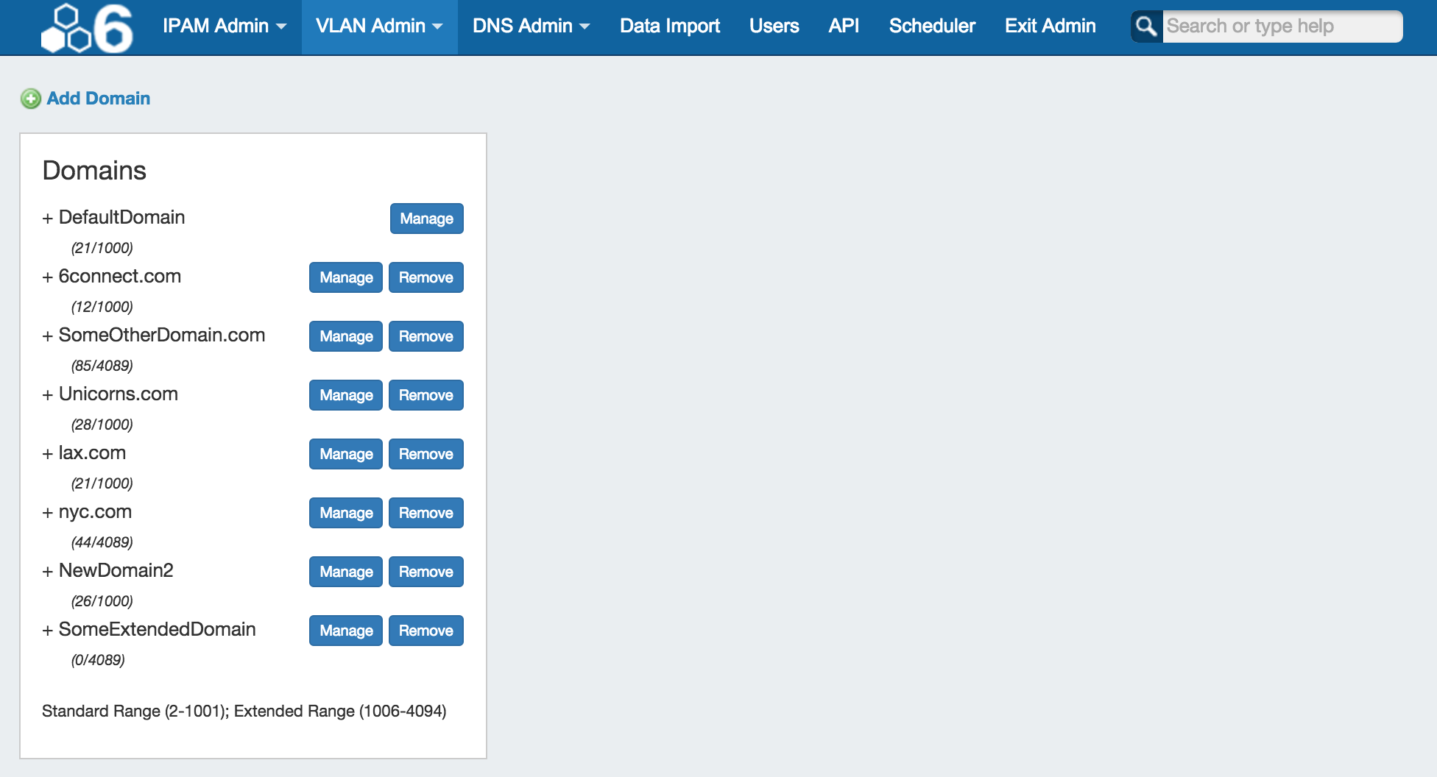Image resolution: width=1437 pixels, height=777 pixels.
Task: Click the search magnifier icon
Action: pos(1146,26)
